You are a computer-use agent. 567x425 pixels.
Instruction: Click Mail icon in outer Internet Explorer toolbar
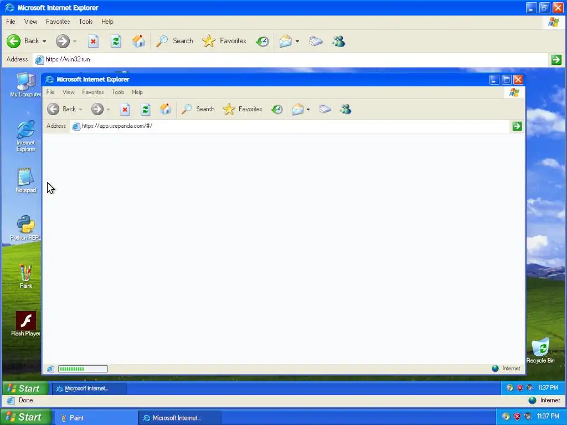click(x=285, y=41)
